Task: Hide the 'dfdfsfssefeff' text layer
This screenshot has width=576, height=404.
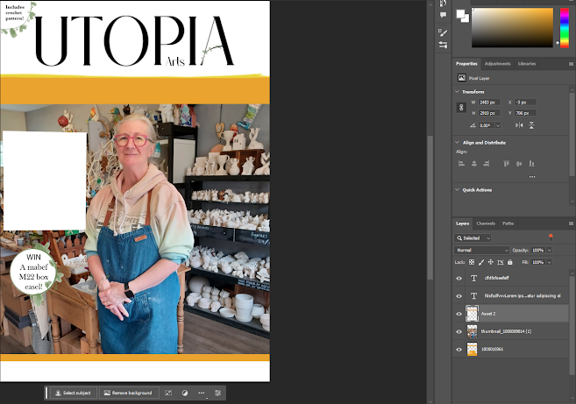Action: [459, 279]
